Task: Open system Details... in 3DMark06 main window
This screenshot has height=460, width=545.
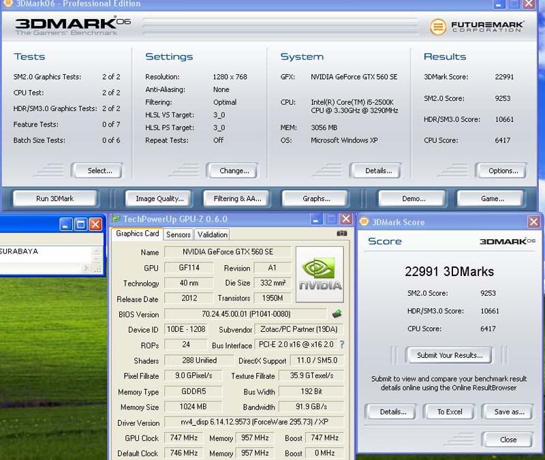Action: tap(376, 171)
